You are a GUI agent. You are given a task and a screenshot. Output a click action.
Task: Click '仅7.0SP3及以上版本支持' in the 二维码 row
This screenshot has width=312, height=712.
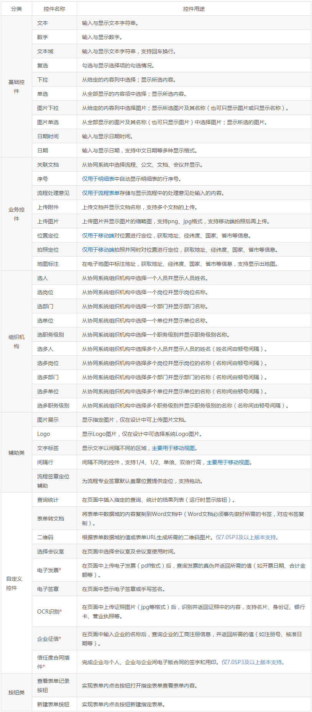click(246, 537)
